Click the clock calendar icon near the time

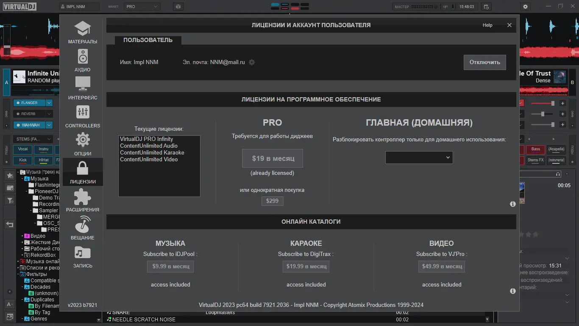point(486,7)
